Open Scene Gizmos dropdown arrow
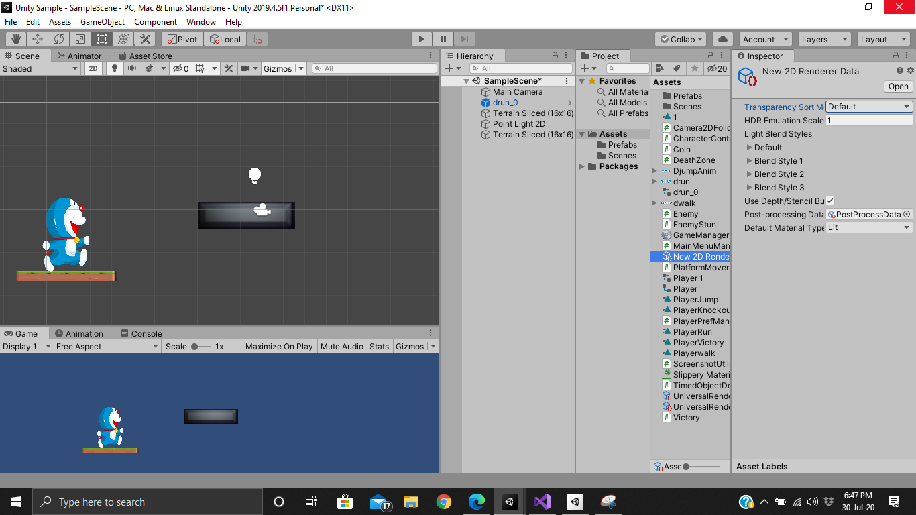Viewport: 916px width, 515px height. [x=300, y=68]
